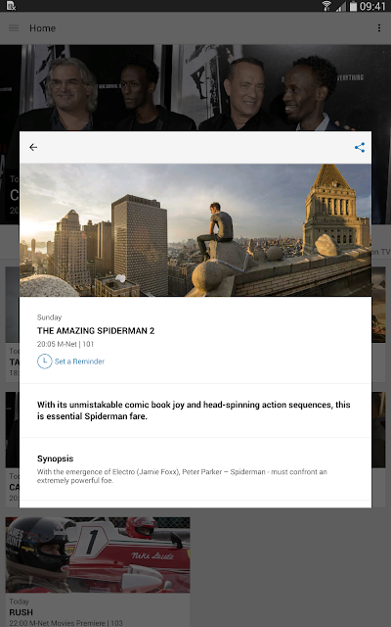This screenshot has height=627, width=391.
Task: Tap the Spiderman review blurb text
Action: pos(194,410)
